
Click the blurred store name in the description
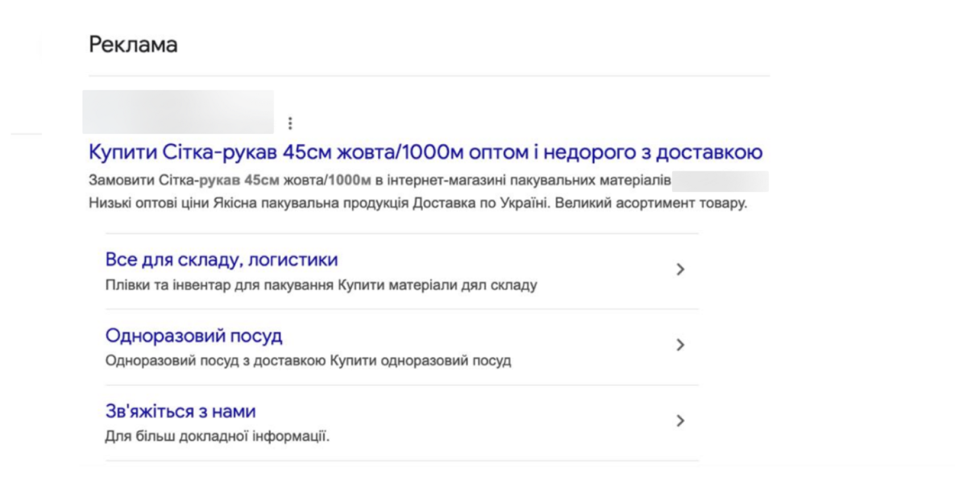(x=720, y=181)
